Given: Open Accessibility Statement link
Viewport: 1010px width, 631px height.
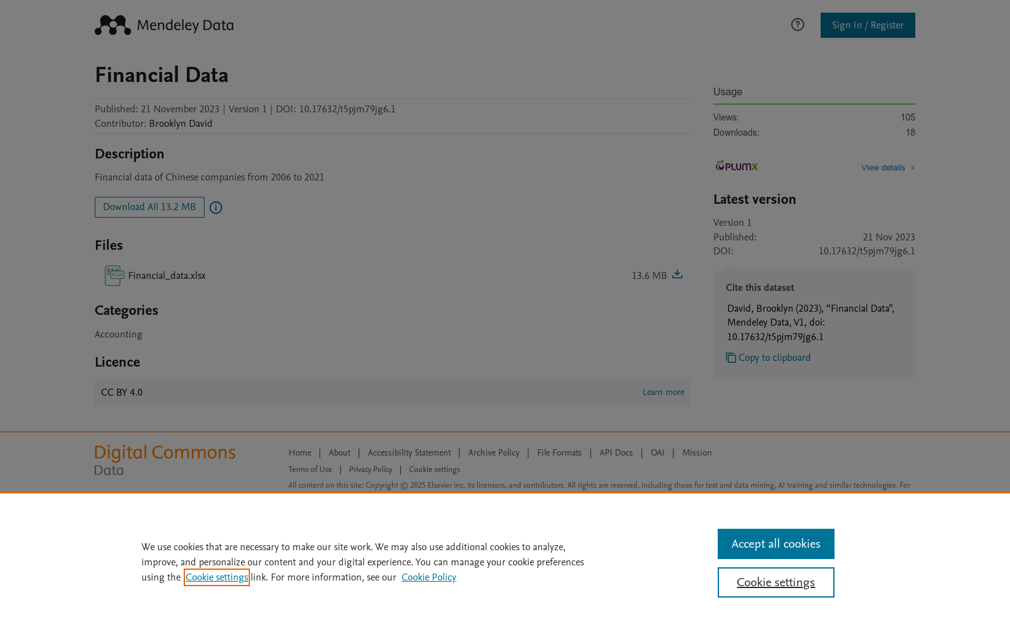Looking at the screenshot, I should [x=409, y=453].
